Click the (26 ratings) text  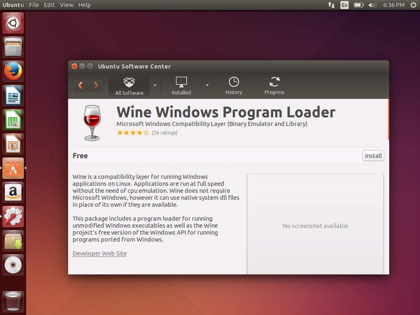[164, 132]
